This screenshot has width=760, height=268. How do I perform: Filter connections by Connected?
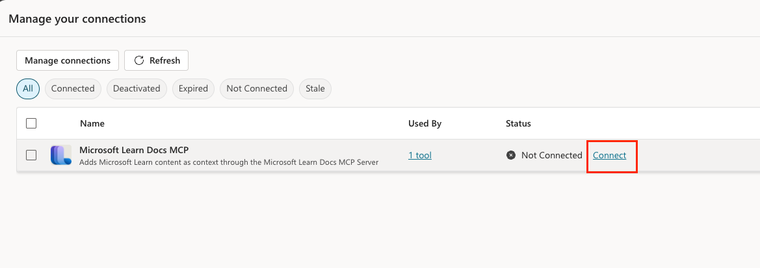pos(73,89)
